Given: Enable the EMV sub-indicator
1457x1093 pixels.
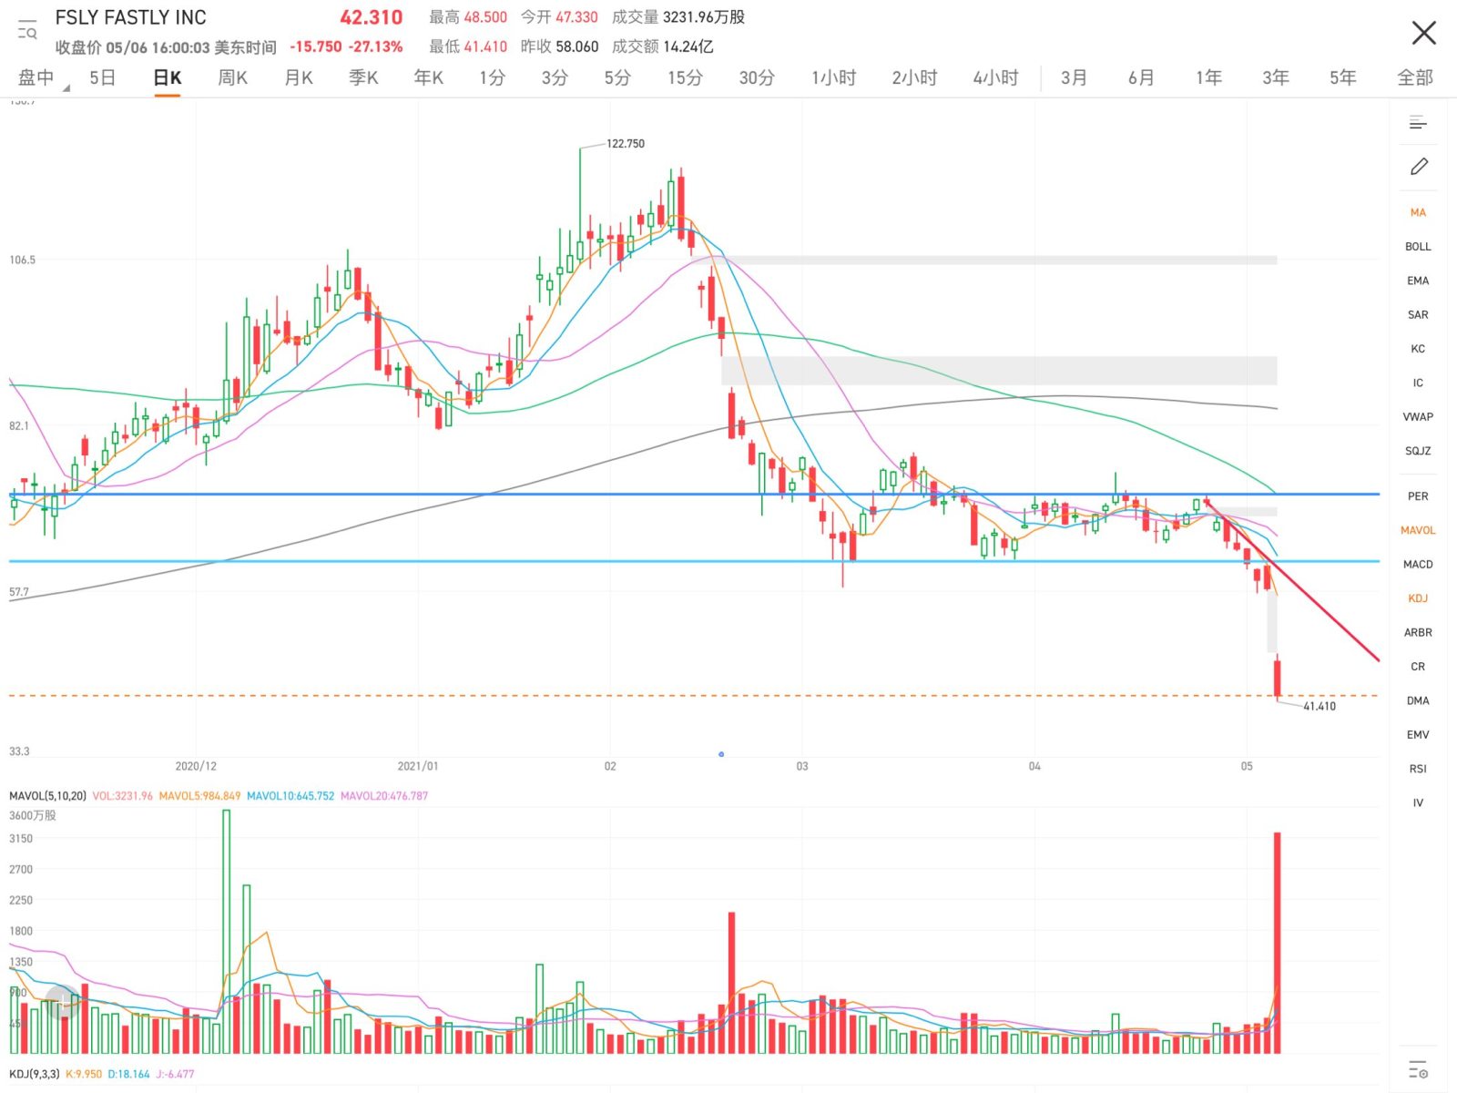Looking at the screenshot, I should point(1418,735).
